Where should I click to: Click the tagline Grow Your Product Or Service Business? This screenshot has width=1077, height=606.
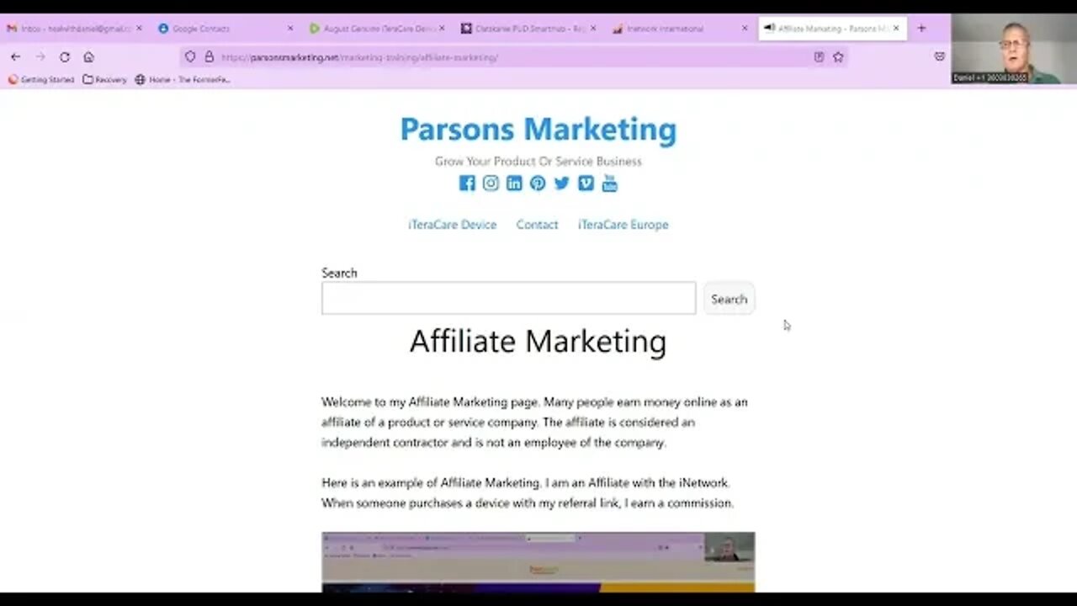(538, 161)
